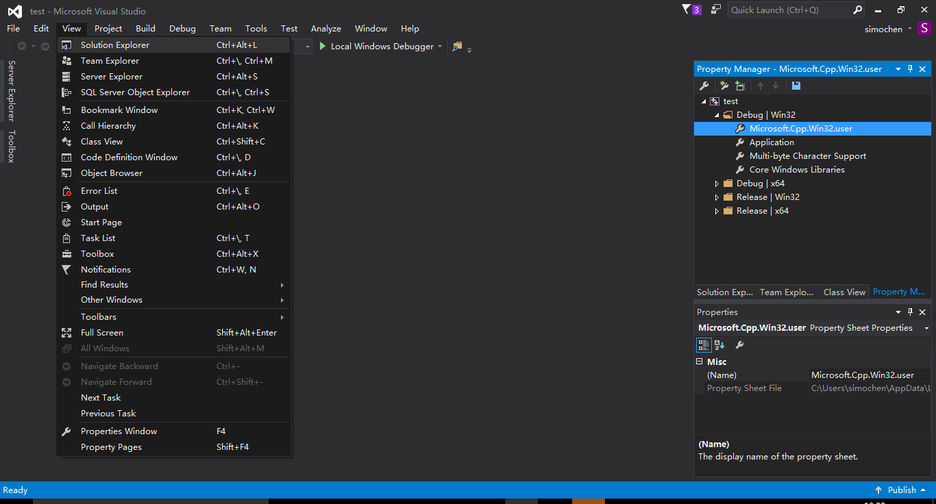Viewport: 936px width, 504px height.
Task: Expand the Toolbars submenu
Action: (174, 317)
